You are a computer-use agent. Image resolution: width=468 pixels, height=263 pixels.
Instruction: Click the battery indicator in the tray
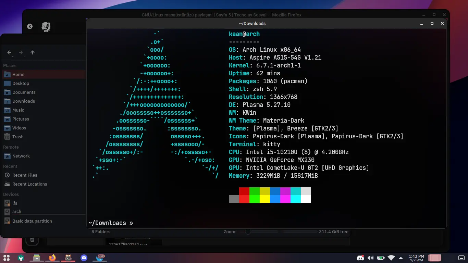[381, 258]
